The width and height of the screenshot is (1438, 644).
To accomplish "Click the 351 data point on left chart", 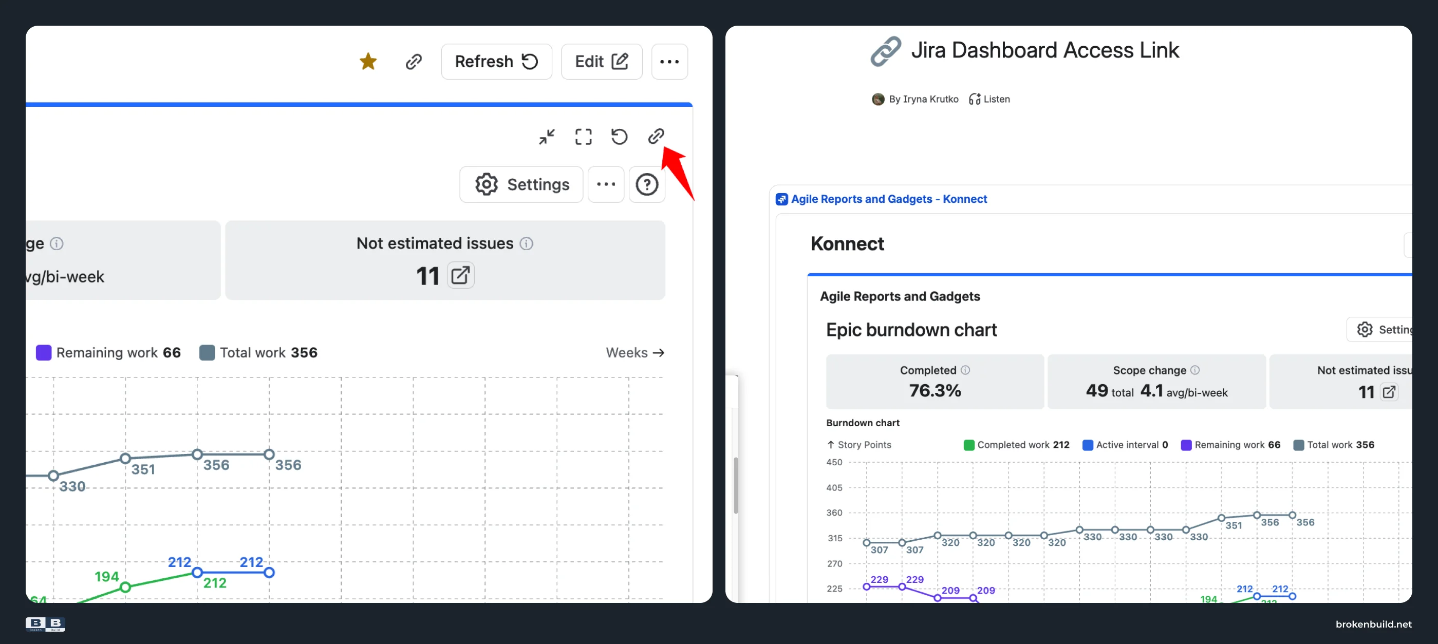I will pos(125,459).
